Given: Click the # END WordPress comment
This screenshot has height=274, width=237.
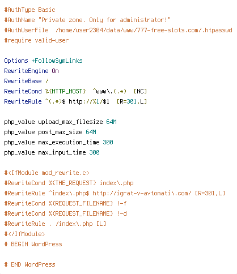Looking at the screenshot, I should [29, 264].
